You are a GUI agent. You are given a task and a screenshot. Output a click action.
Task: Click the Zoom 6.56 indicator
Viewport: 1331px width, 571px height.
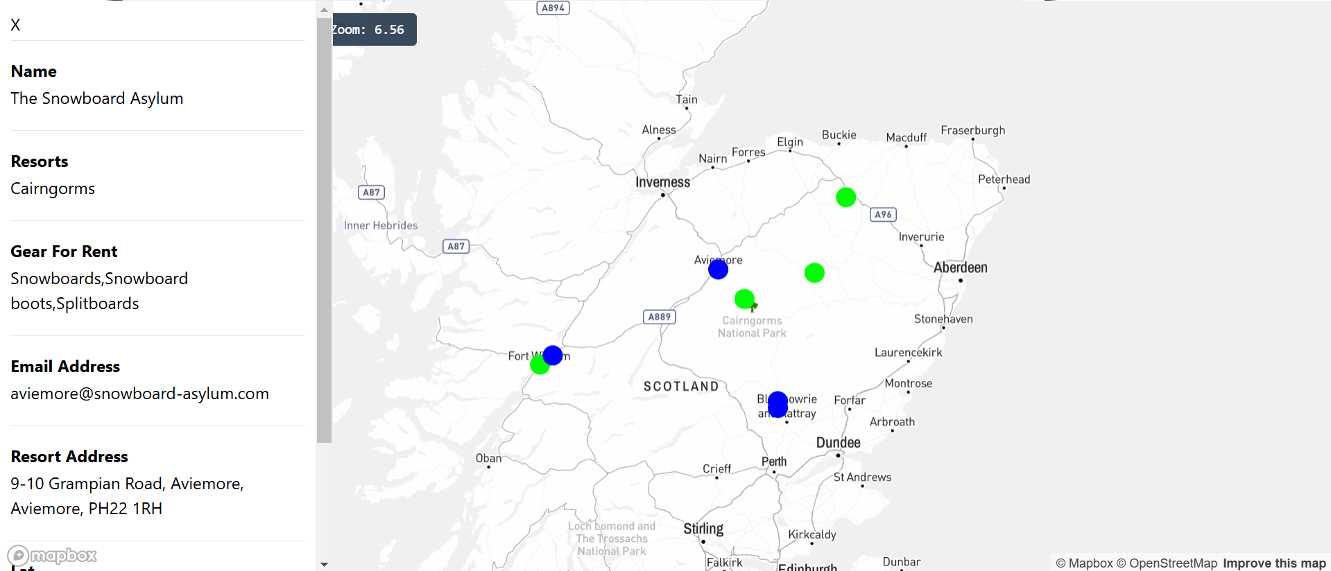click(x=375, y=30)
